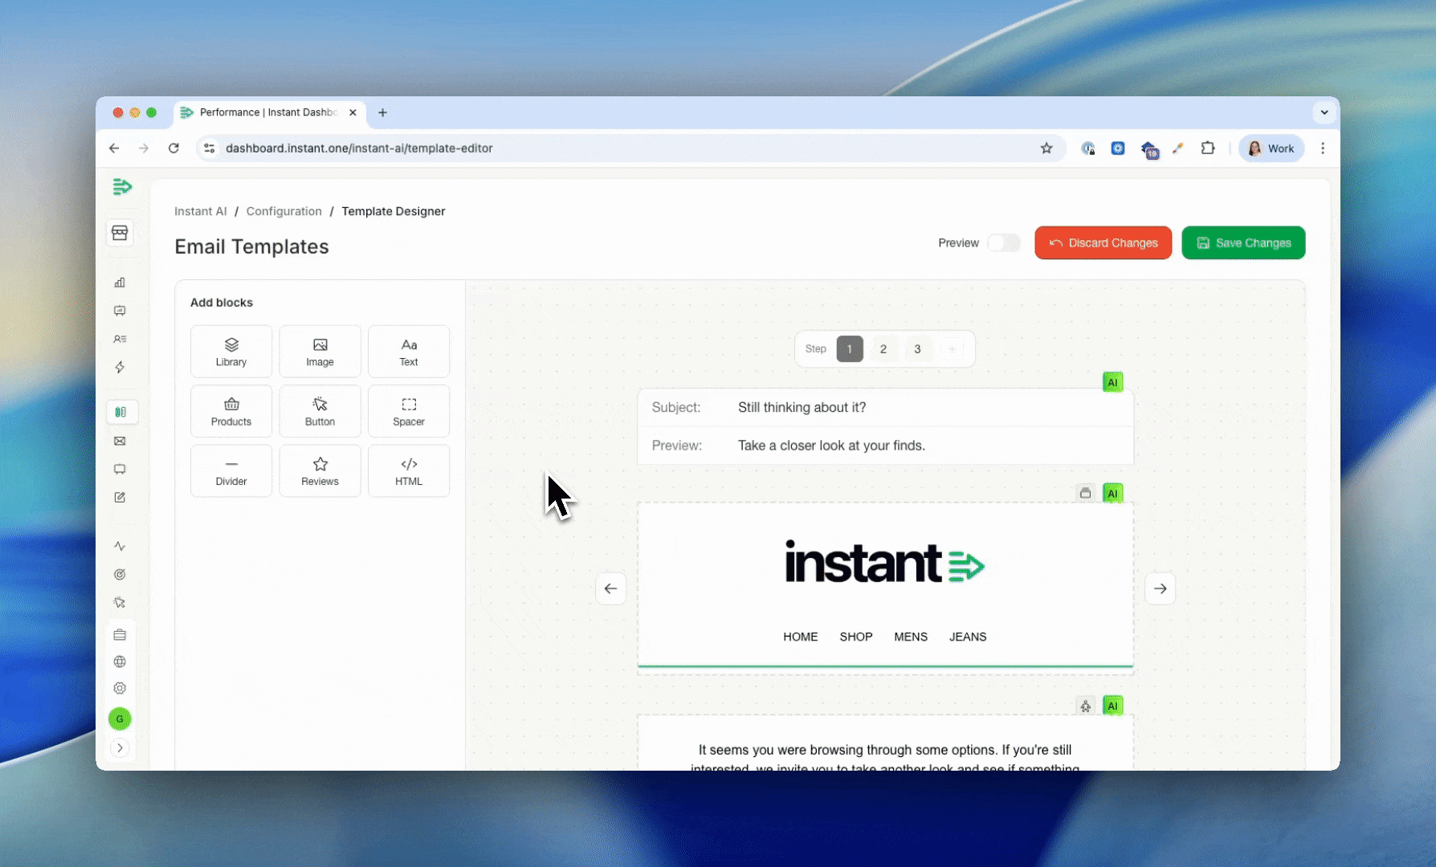Open the Configuration breadcrumb page
1436x867 pixels.
284,211
